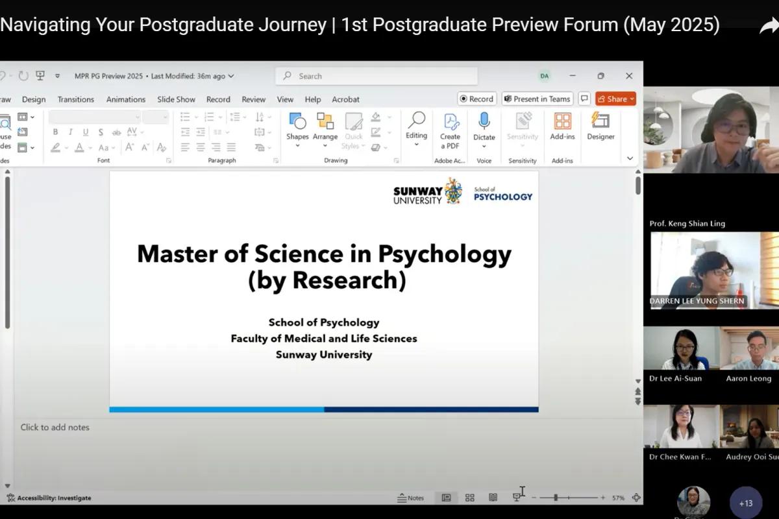The image size is (779, 519).
Task: Click the Shapes gallery icon
Action: [297, 121]
